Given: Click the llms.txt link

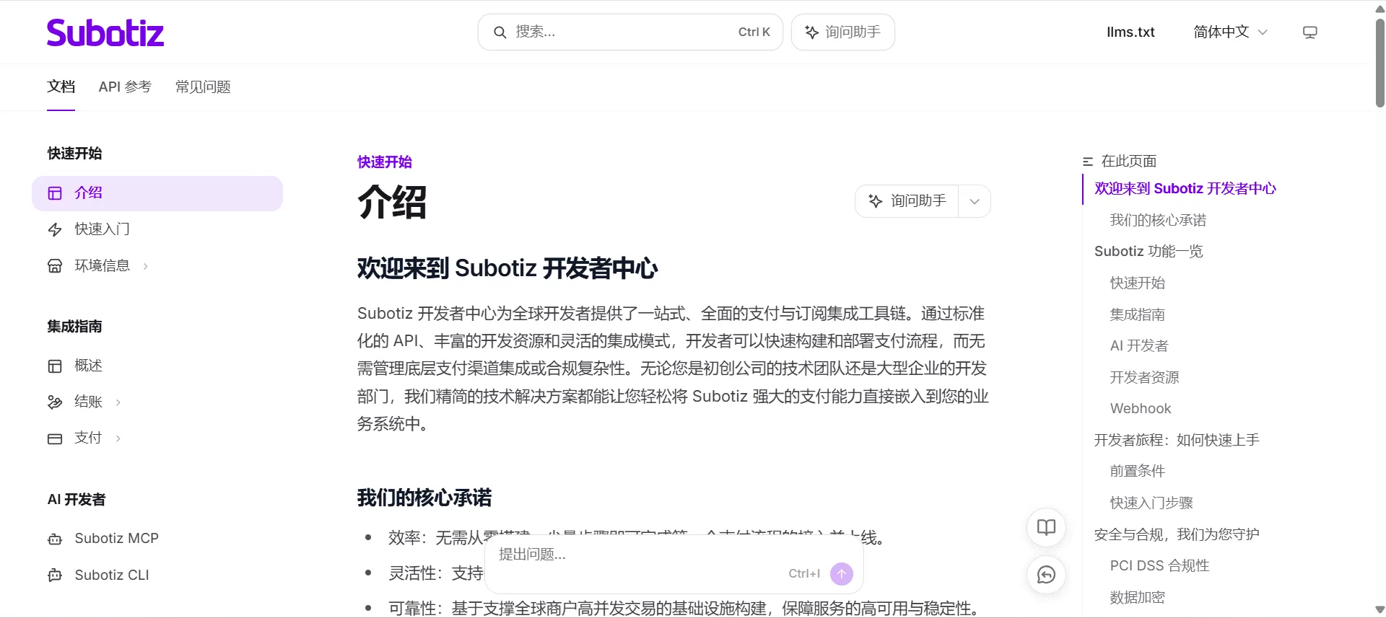Looking at the screenshot, I should pyautogui.click(x=1130, y=32).
